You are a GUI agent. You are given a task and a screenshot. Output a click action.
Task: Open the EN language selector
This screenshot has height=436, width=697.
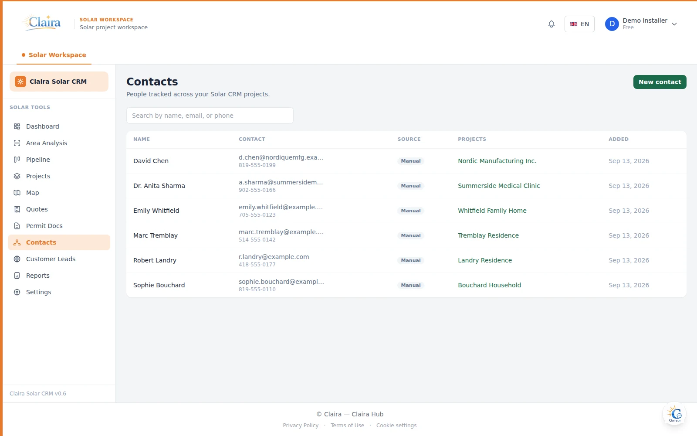[579, 24]
